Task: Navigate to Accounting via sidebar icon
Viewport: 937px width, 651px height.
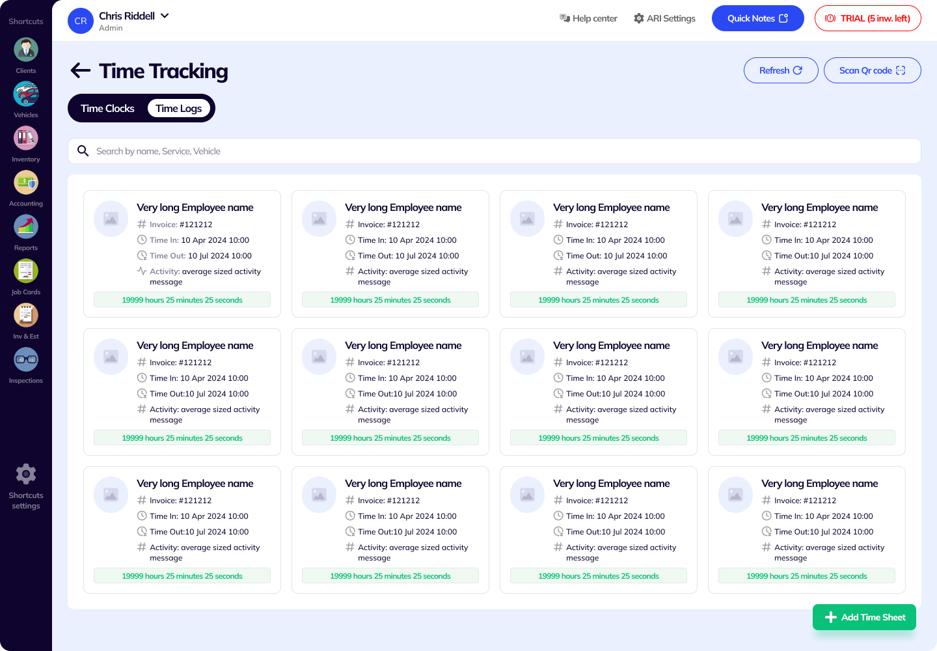Action: point(26,182)
